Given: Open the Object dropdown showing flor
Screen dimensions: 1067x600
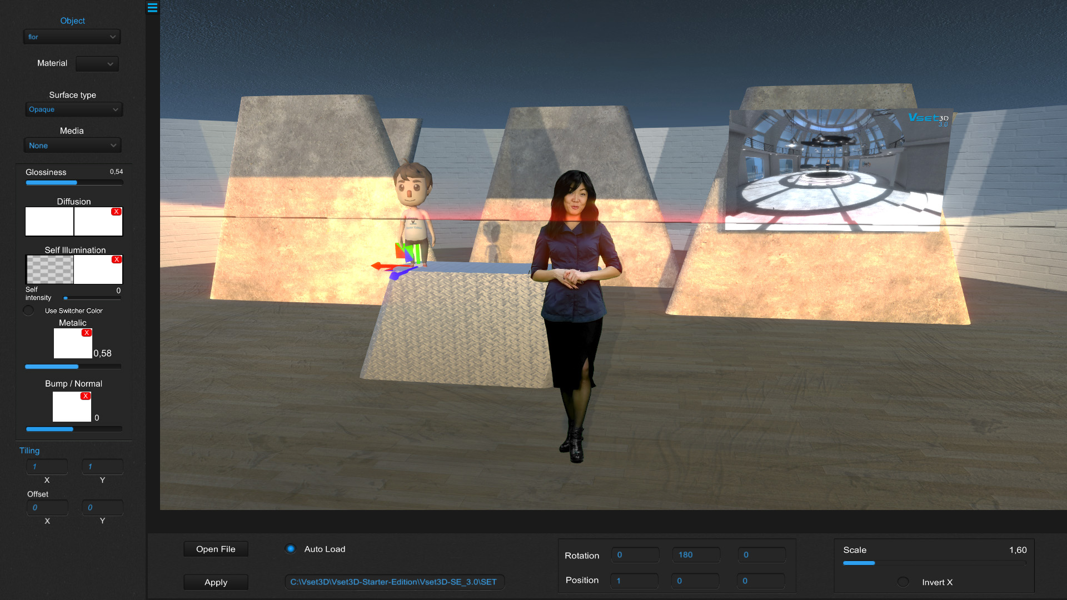Looking at the screenshot, I should [72, 37].
